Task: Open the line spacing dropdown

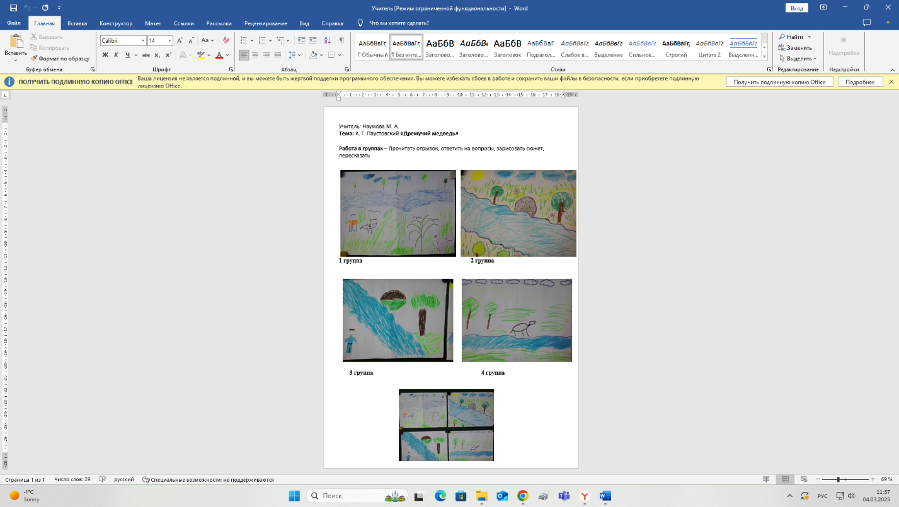Action: pos(294,55)
